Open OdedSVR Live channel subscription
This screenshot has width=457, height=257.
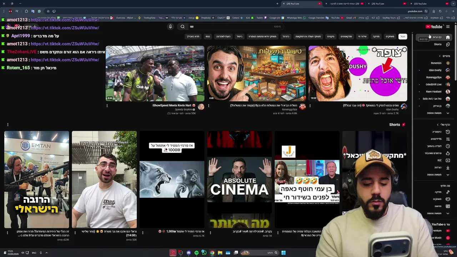(x=434, y=85)
